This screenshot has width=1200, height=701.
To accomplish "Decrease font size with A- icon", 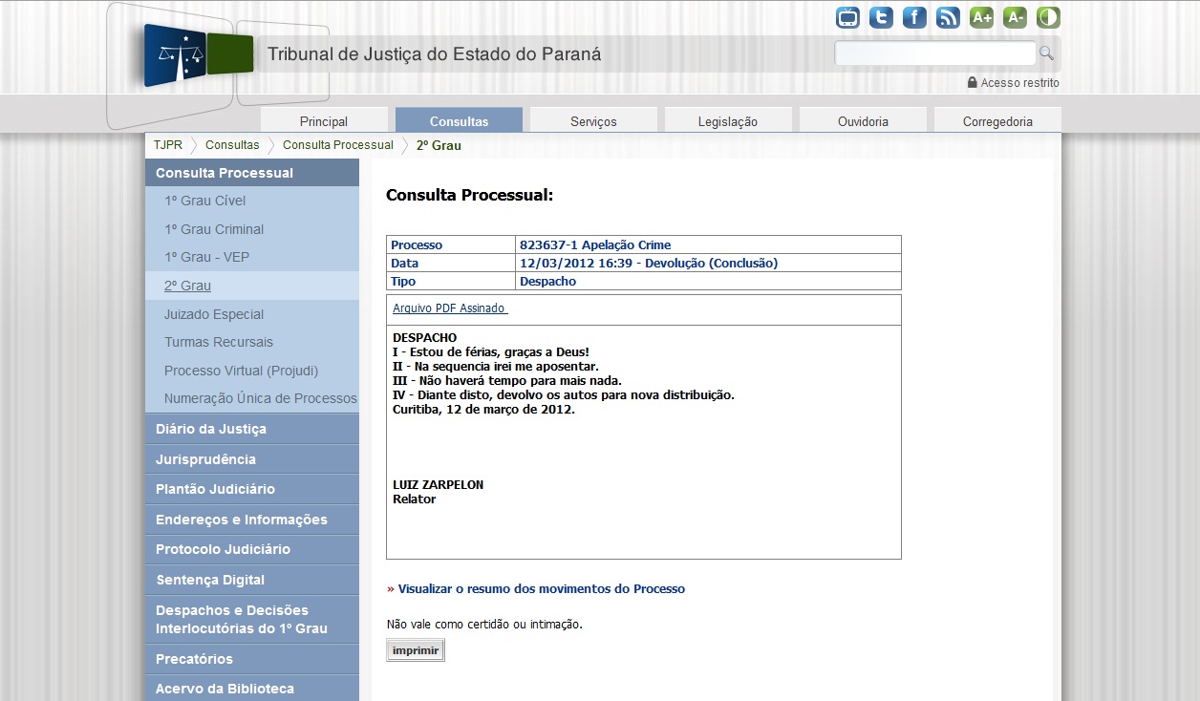I will [1015, 17].
